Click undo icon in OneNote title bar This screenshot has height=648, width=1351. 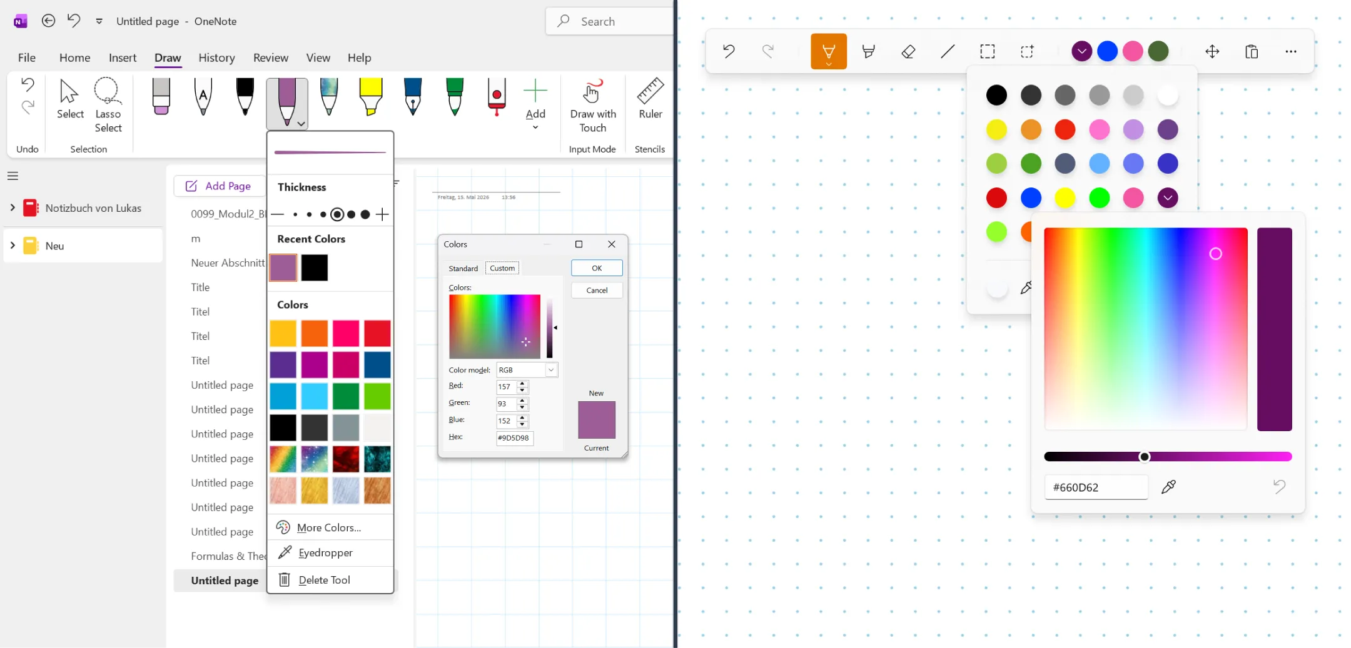tap(74, 21)
